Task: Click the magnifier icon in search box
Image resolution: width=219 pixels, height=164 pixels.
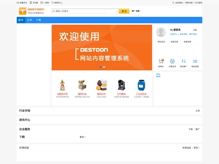Action: [54, 11]
